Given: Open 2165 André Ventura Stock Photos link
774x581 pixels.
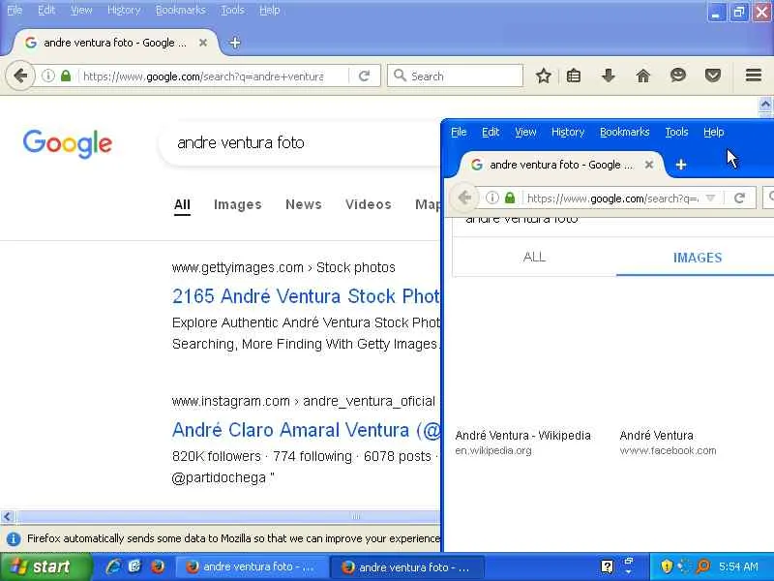Looking at the screenshot, I should click(x=306, y=296).
